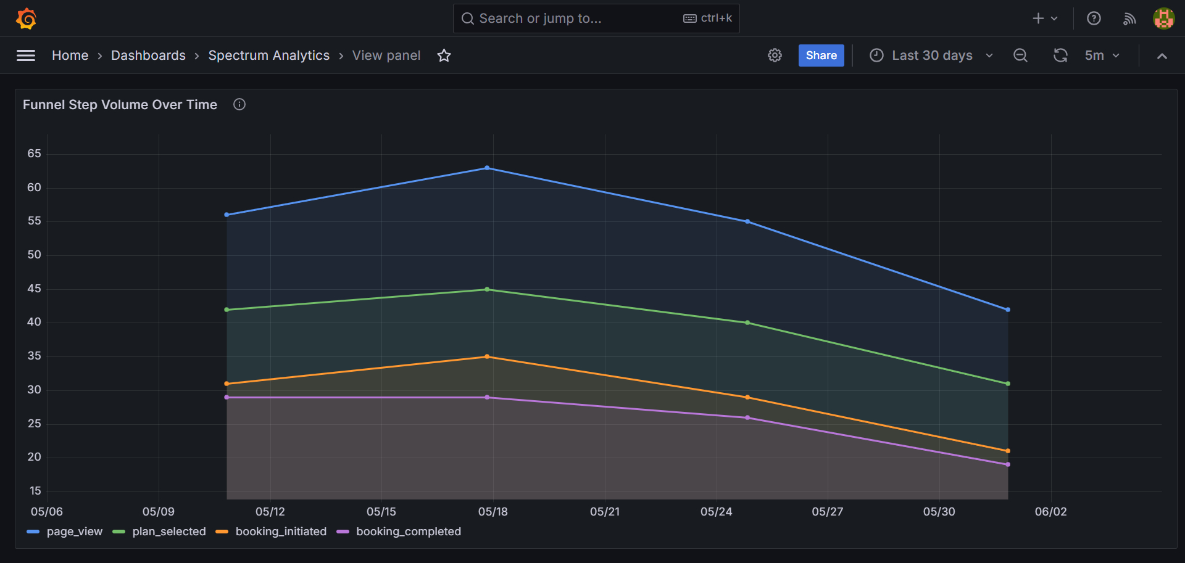
Task: Click the orange booking_initiated color swatch
Action: [x=222, y=532]
